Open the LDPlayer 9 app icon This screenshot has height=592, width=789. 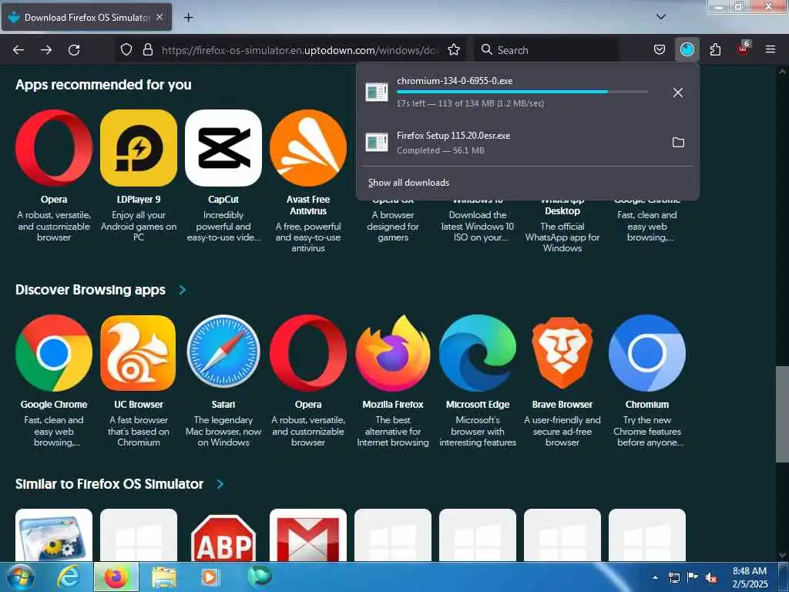pos(139,148)
